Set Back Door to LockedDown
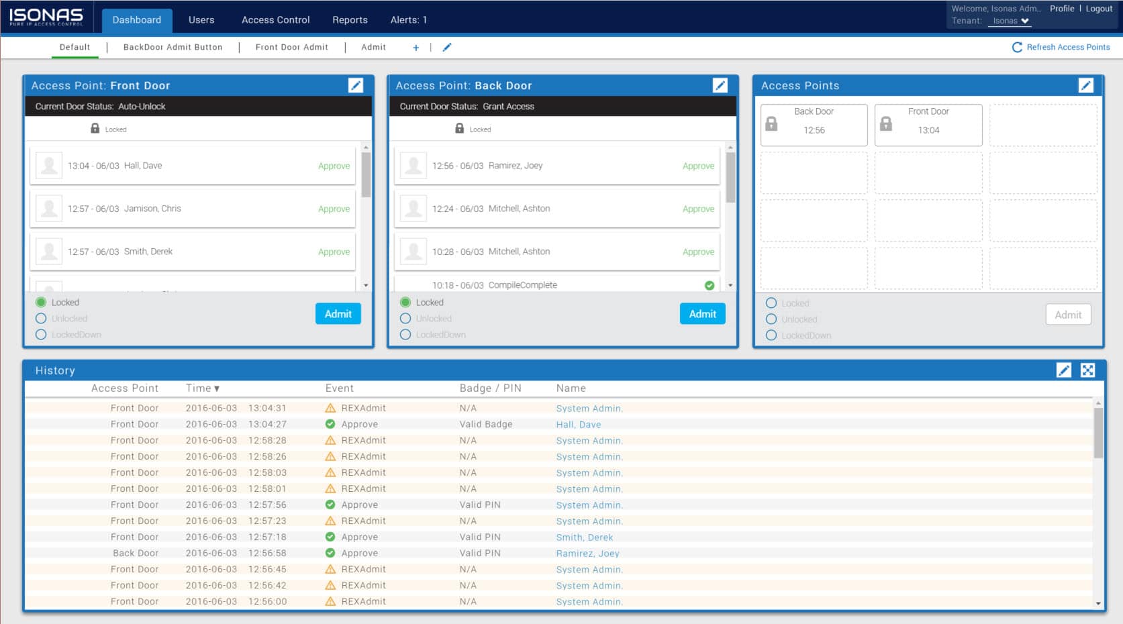 pyautogui.click(x=405, y=334)
